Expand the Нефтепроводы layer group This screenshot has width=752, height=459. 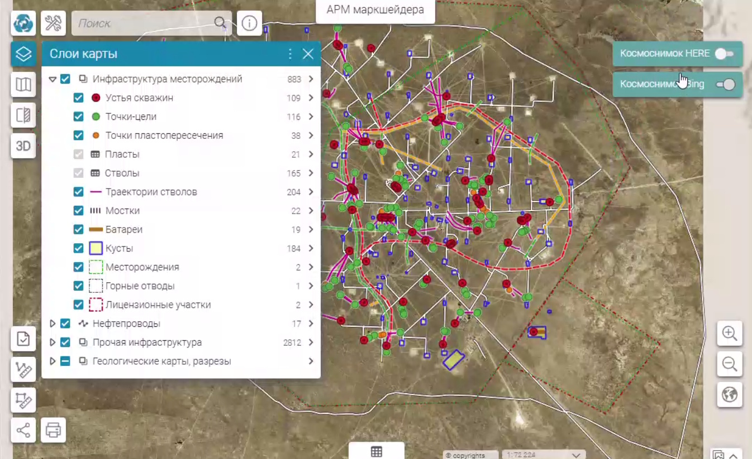(53, 324)
